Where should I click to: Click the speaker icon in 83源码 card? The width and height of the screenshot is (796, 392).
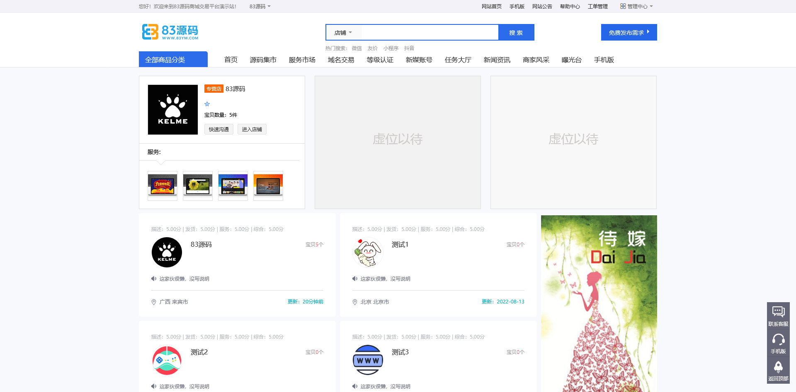(x=154, y=279)
